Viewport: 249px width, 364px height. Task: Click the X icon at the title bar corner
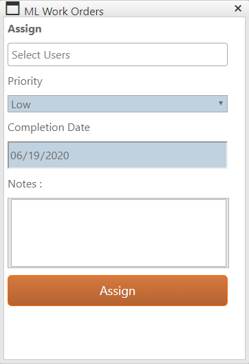click(x=238, y=8)
